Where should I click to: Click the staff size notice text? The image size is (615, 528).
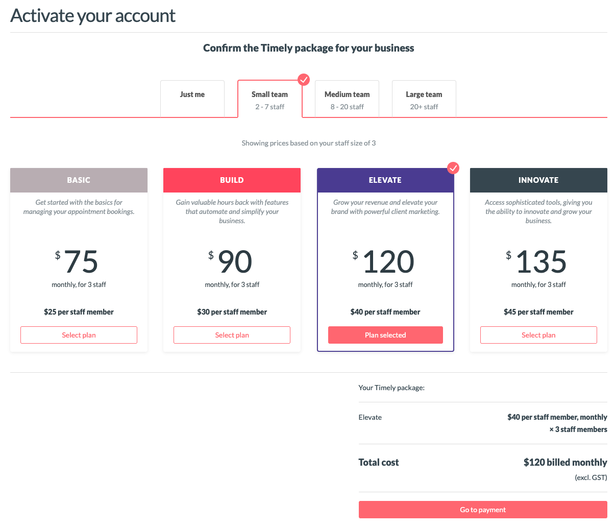coord(308,143)
